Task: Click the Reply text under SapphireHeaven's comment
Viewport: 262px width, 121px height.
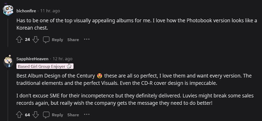Action: (x=57, y=115)
